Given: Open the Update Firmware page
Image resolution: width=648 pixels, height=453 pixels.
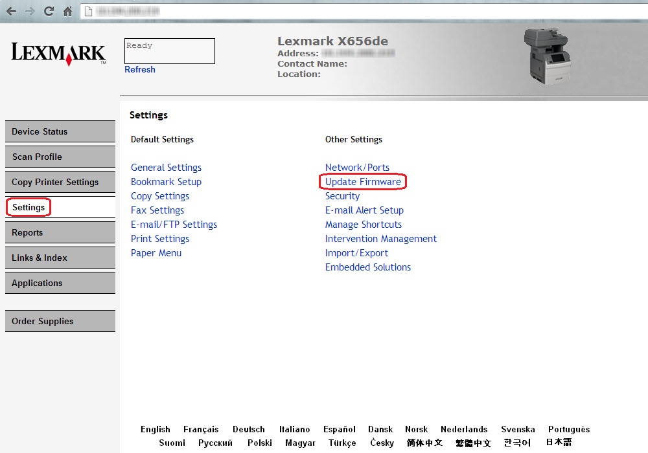Looking at the screenshot, I should pos(362,182).
